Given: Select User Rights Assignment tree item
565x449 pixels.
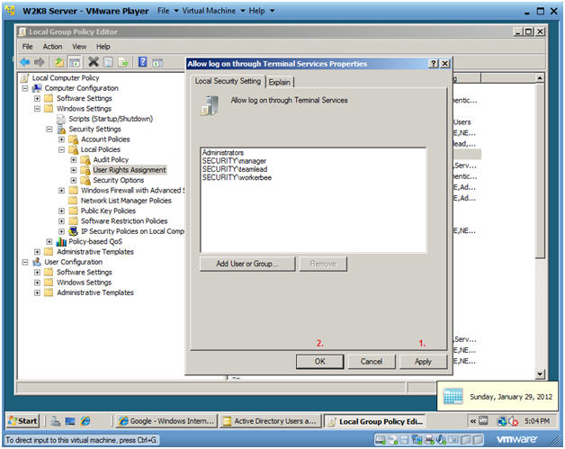Looking at the screenshot, I should pyautogui.click(x=130, y=170).
